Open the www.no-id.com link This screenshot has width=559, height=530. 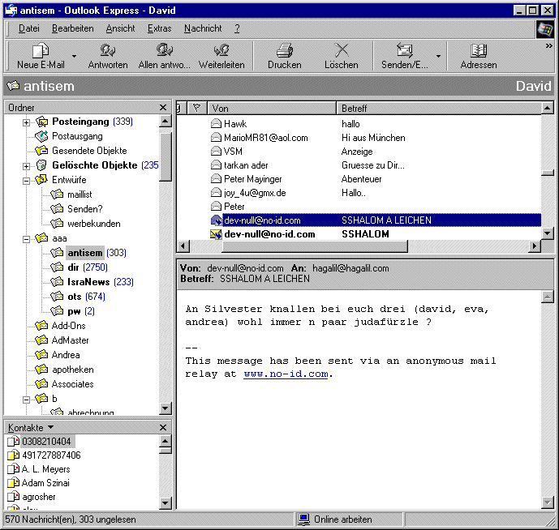point(286,374)
